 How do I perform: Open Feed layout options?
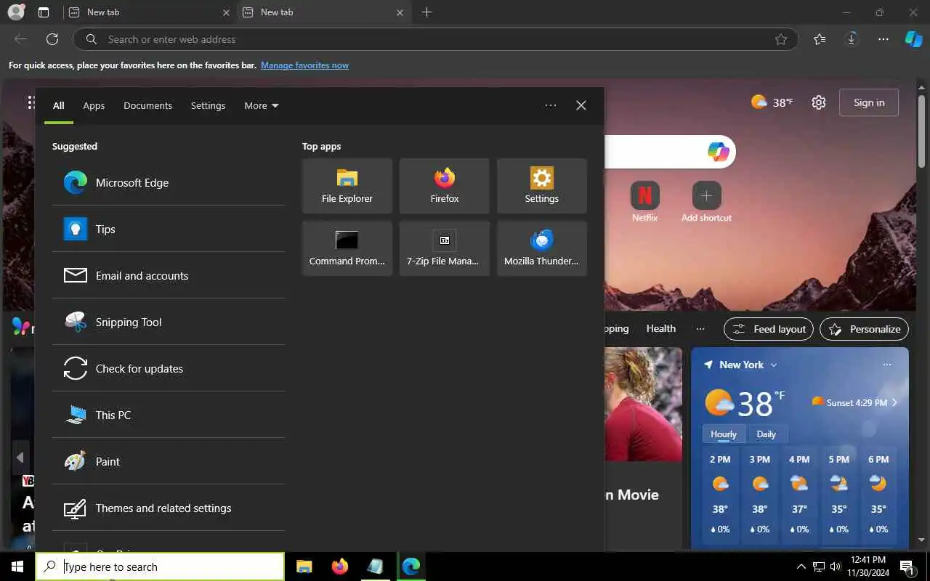coord(769,329)
